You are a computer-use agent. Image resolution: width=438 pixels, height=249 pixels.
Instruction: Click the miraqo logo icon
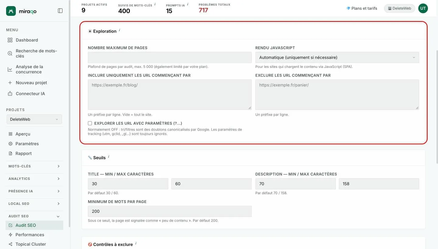11,11
